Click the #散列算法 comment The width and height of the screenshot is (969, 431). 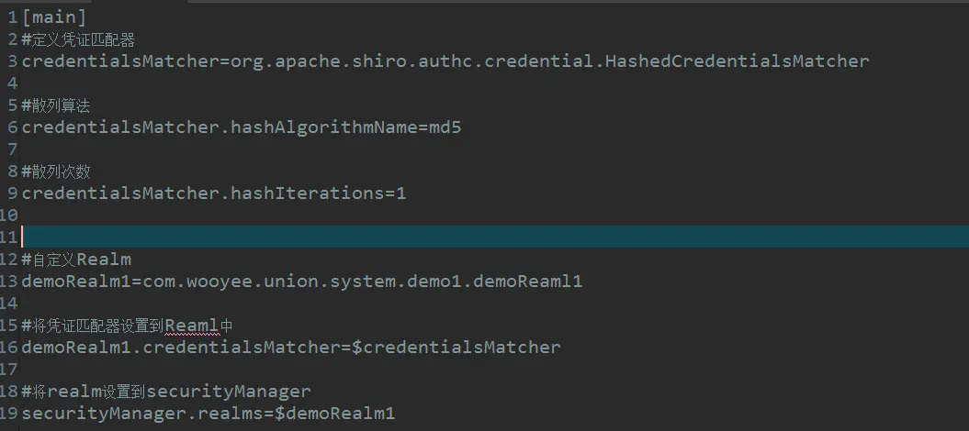57,105
